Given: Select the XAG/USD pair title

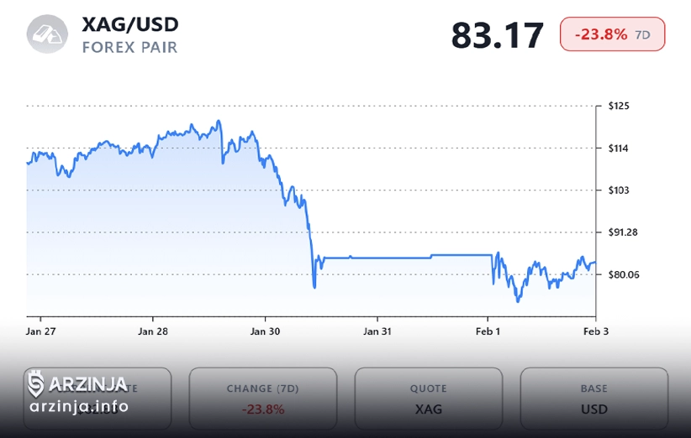Looking at the screenshot, I should pos(130,23).
